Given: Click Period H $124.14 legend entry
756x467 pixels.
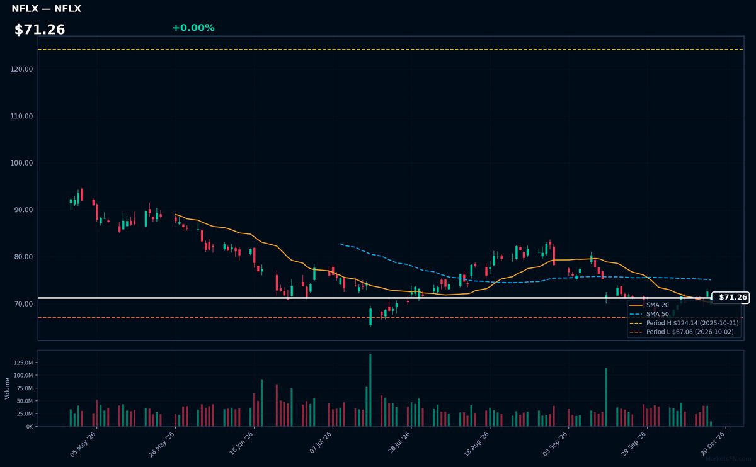Looking at the screenshot, I should 684,322.
